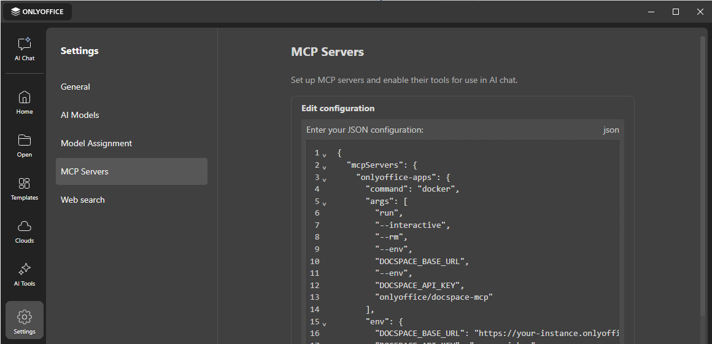This screenshot has width=712, height=344.
Task: Fold the env object at line 15
Action: tap(324, 324)
